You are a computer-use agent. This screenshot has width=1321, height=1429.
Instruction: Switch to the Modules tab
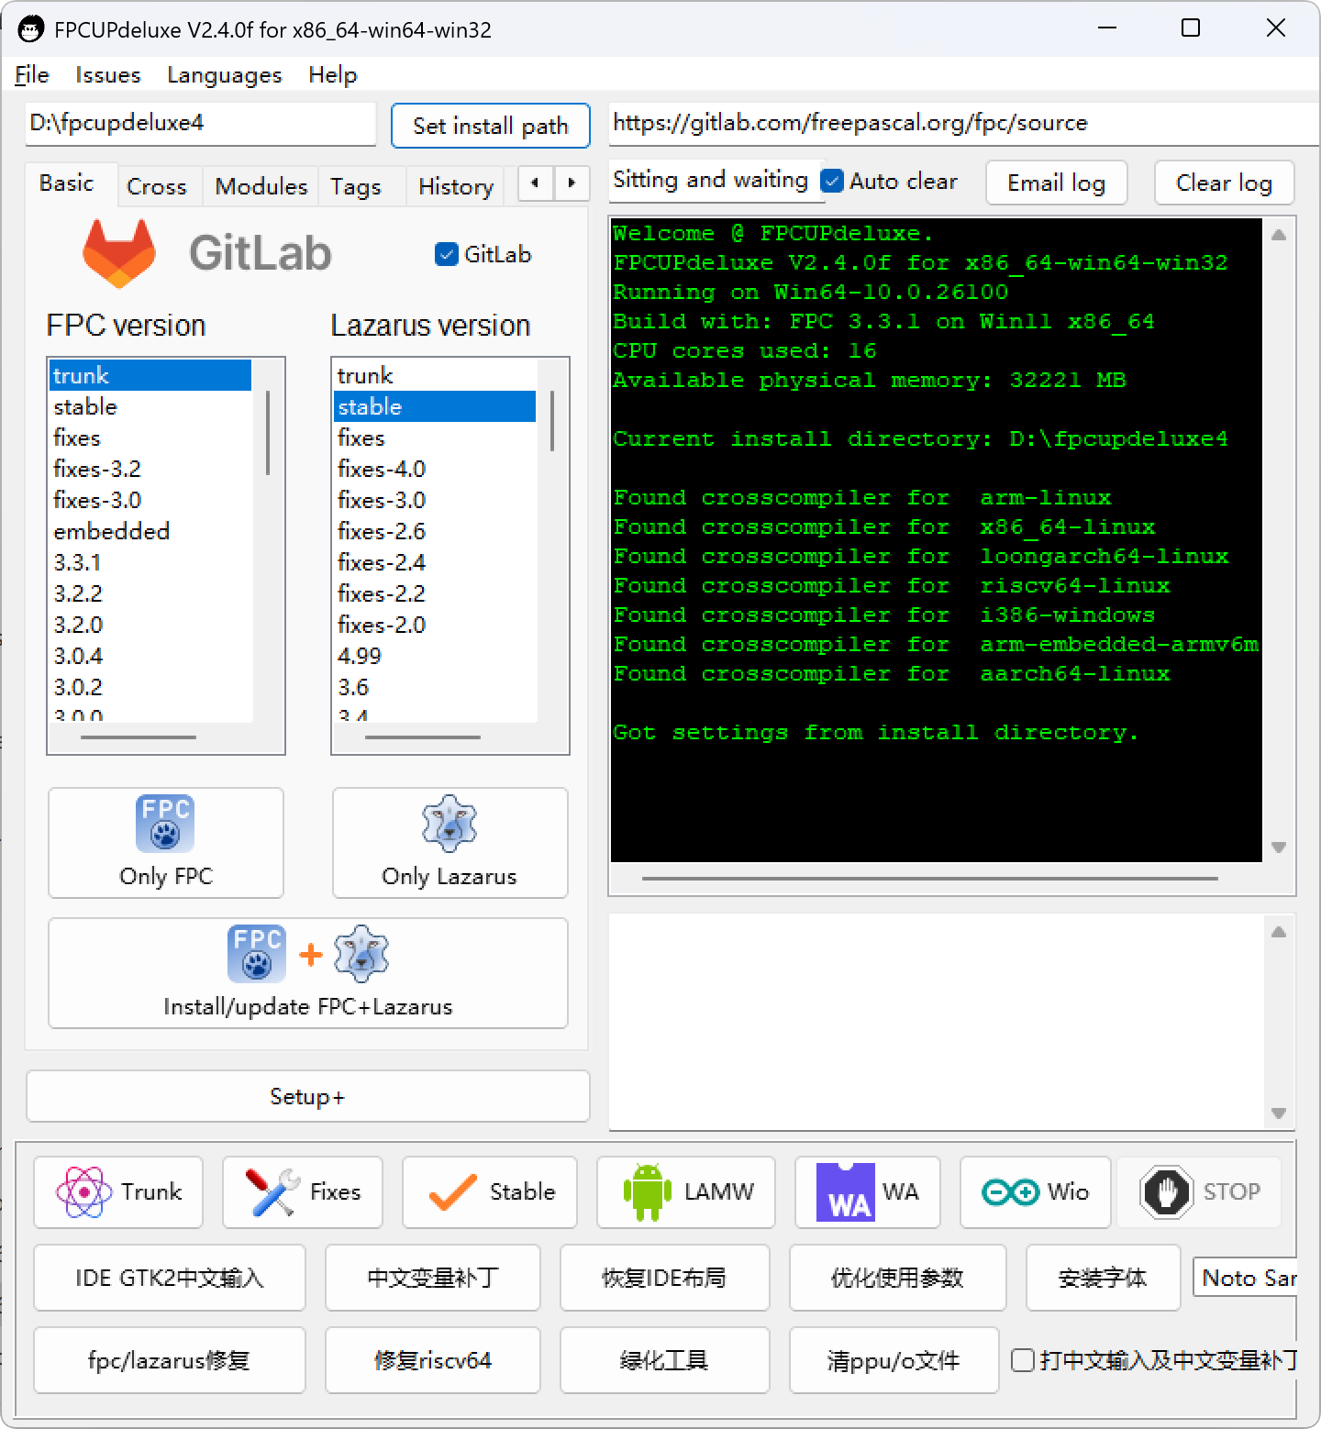261,186
